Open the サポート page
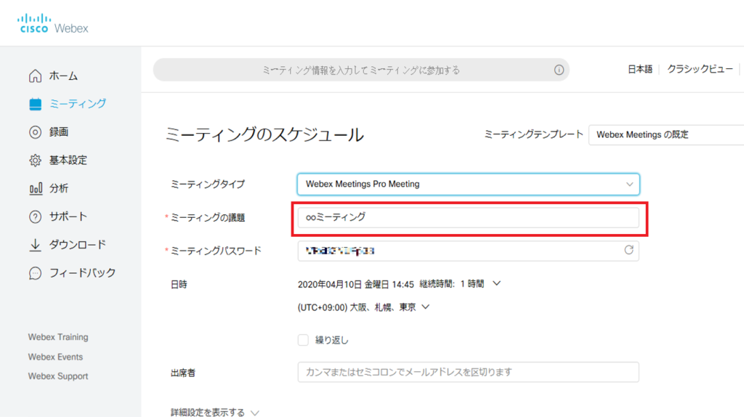This screenshot has height=417, width=744. 68,216
